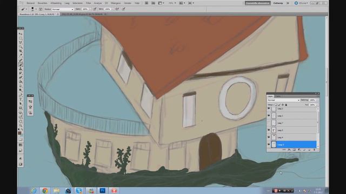Select the Dodge tool
Viewport: 346px width, 194px height.
(21, 90)
